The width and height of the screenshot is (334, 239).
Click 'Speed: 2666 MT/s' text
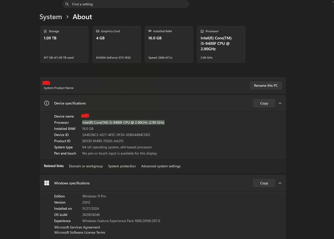(x=160, y=57)
